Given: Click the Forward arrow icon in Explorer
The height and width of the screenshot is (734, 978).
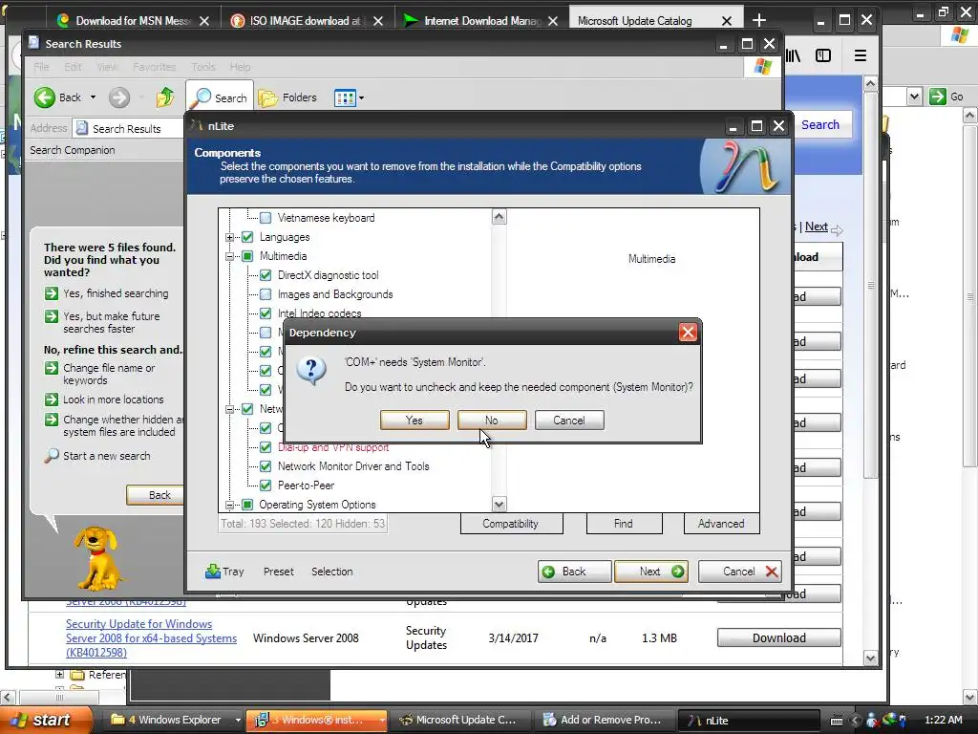Looking at the screenshot, I should coord(119,97).
